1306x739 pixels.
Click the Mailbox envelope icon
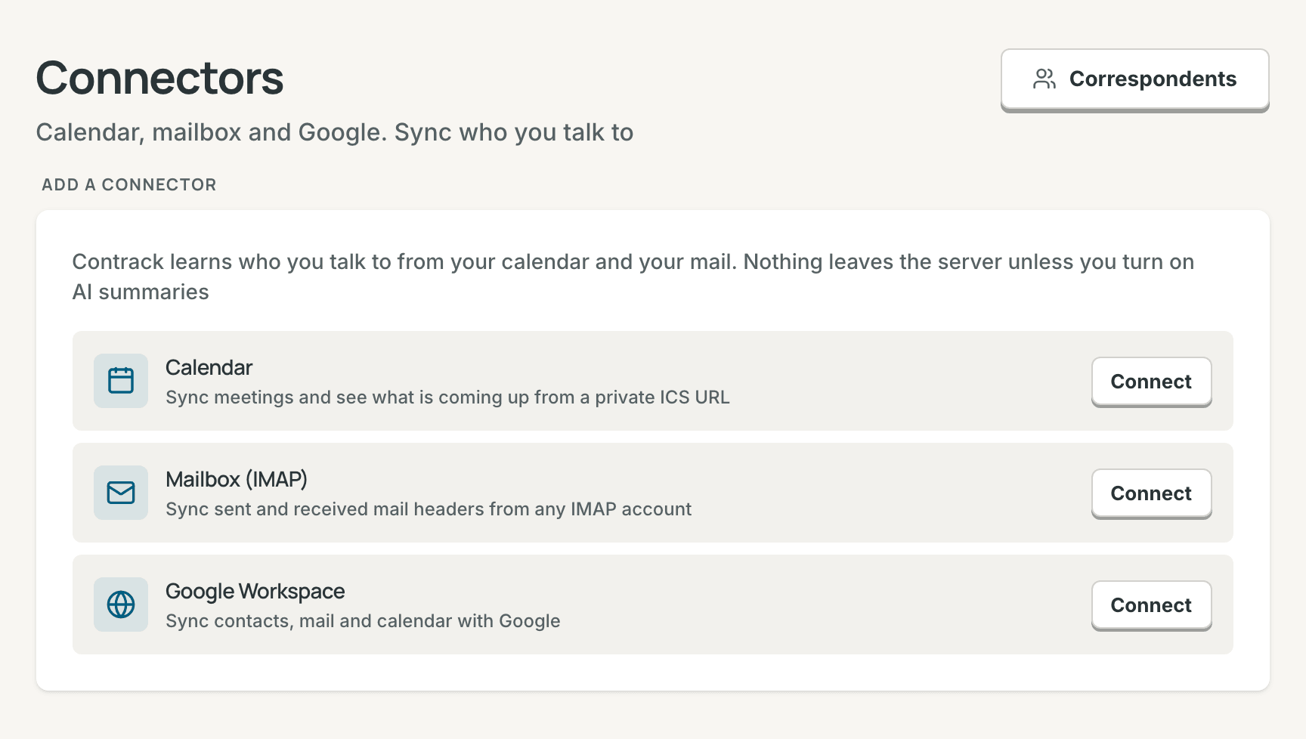click(121, 493)
